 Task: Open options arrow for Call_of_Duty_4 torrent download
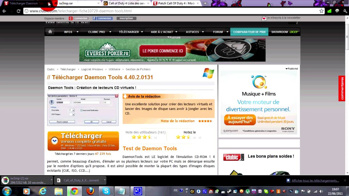coord(104,180)
